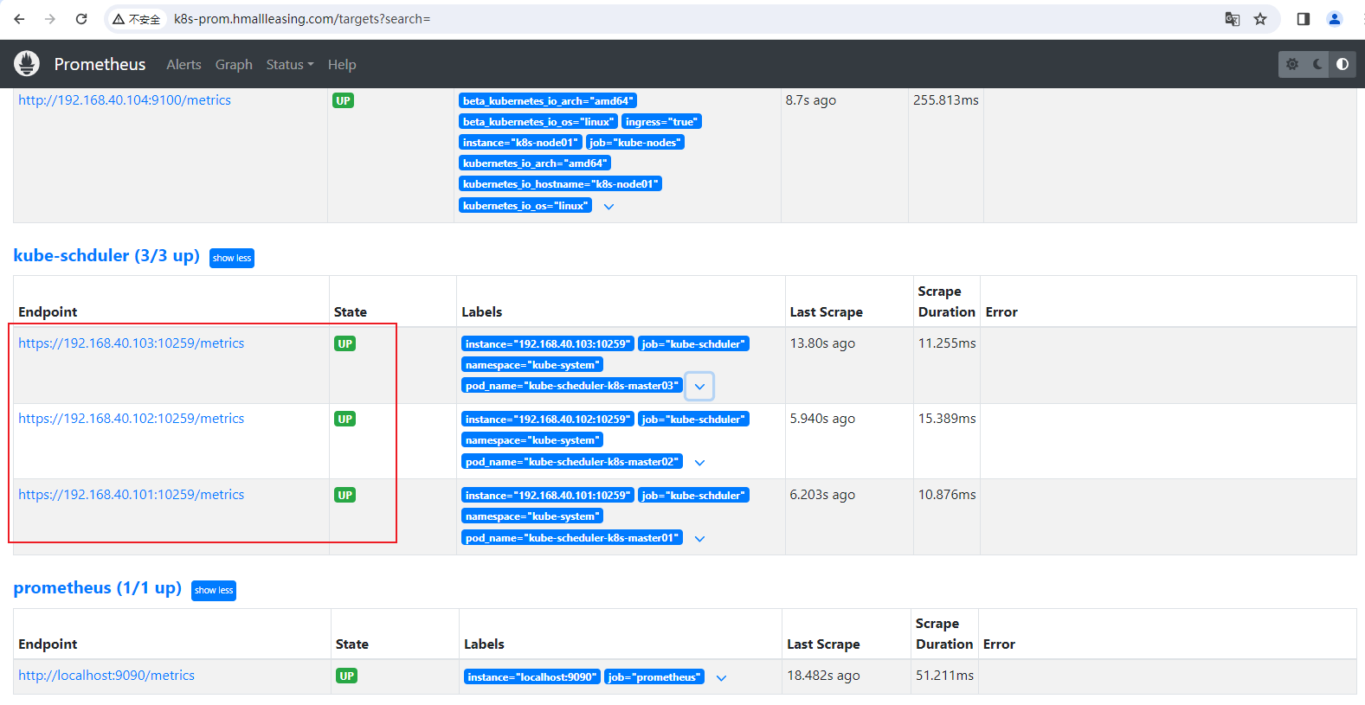Switch to light theme sun icon

(1292, 64)
